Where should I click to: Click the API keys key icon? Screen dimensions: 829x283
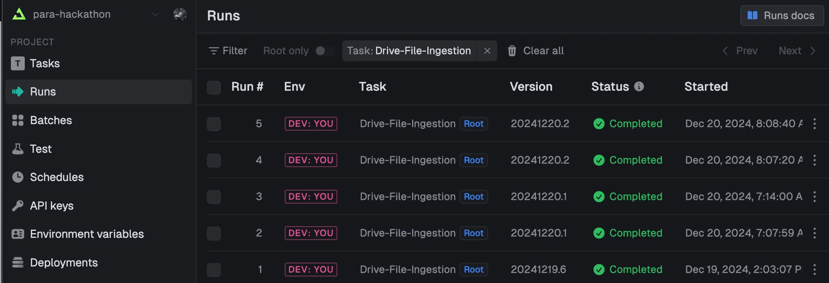coord(18,206)
